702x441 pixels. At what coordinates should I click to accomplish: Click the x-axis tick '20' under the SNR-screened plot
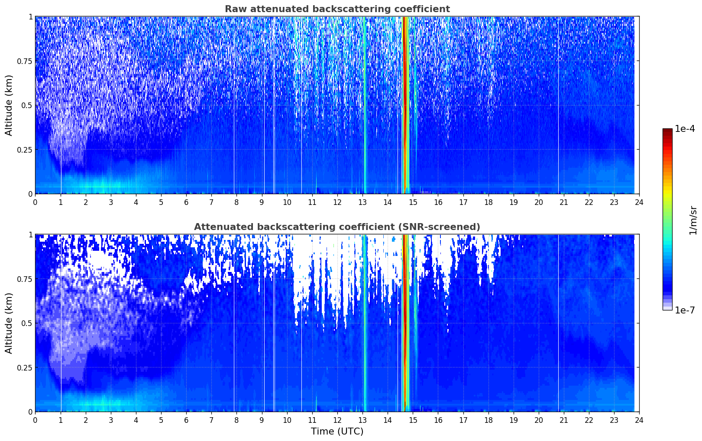(x=539, y=420)
